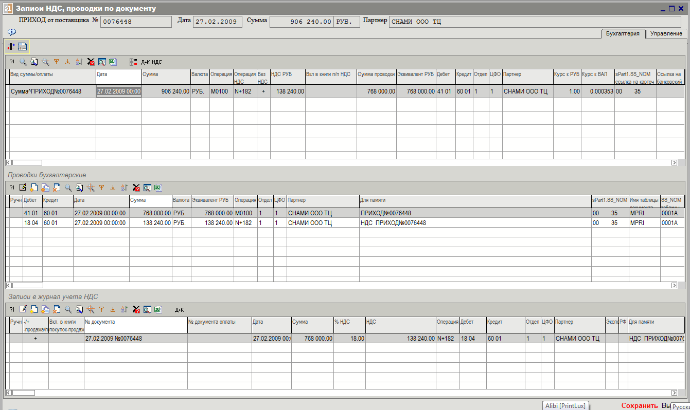Click the Alibi [PrintLux] taskbar item
690x410 pixels.
click(564, 405)
